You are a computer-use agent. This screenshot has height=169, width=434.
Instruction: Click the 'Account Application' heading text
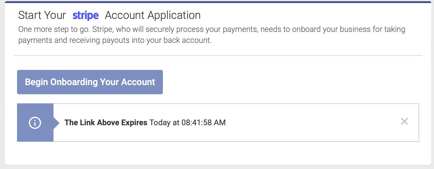click(x=153, y=15)
